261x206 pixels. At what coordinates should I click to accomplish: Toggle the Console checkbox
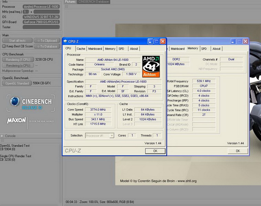[x=2, y=136]
